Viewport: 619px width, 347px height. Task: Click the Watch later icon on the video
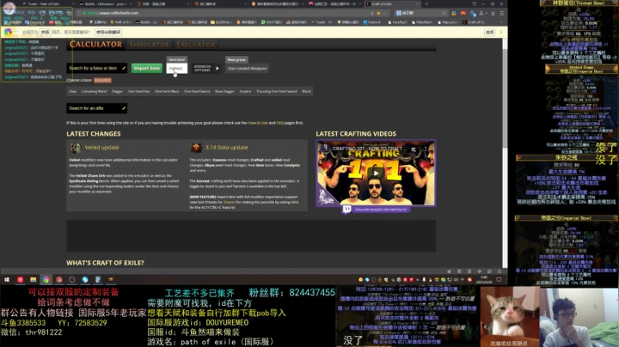coord(414,149)
